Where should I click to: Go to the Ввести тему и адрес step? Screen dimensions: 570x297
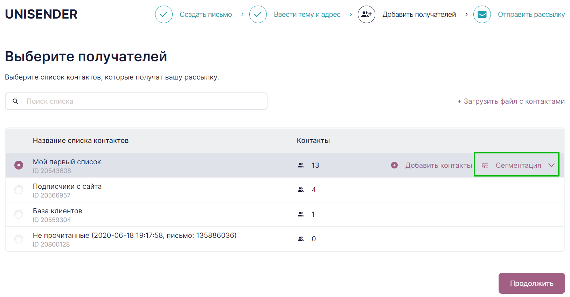(307, 14)
